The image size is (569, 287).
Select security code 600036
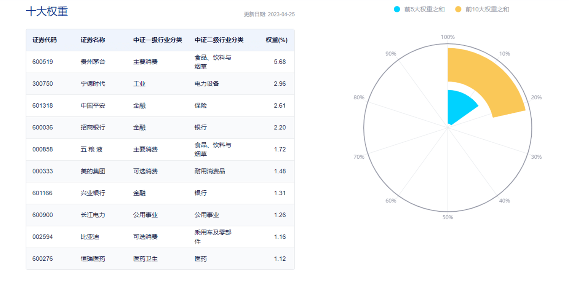pyautogui.click(x=43, y=128)
